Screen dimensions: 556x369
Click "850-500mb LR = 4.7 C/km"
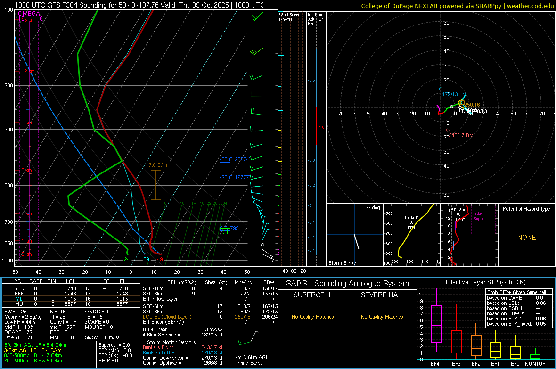(x=33, y=355)
